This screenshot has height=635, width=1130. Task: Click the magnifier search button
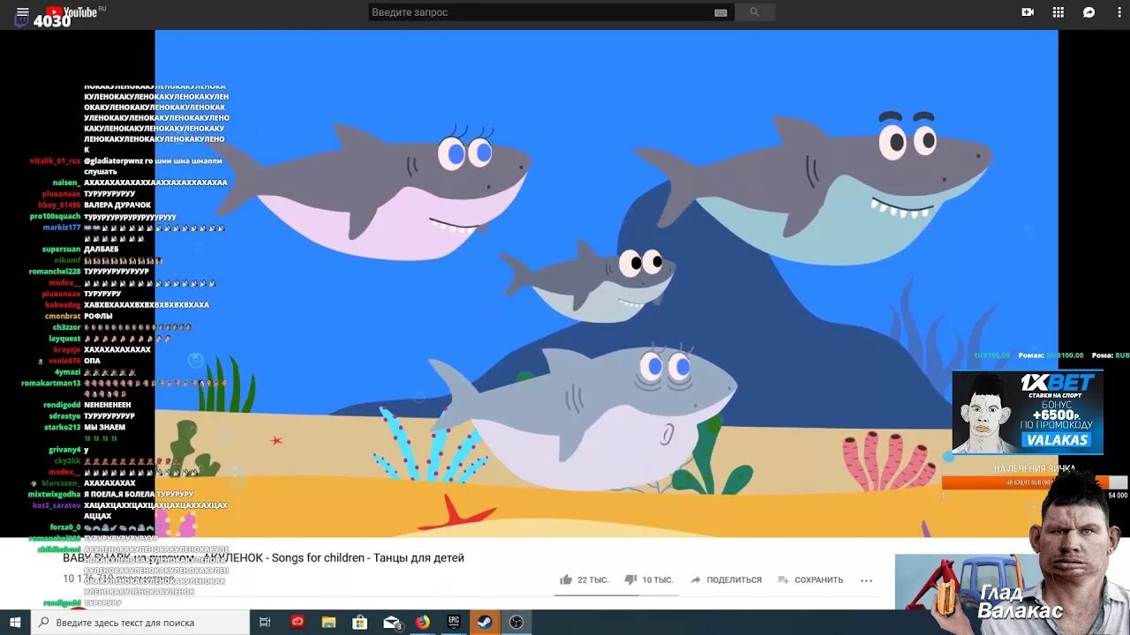point(754,12)
